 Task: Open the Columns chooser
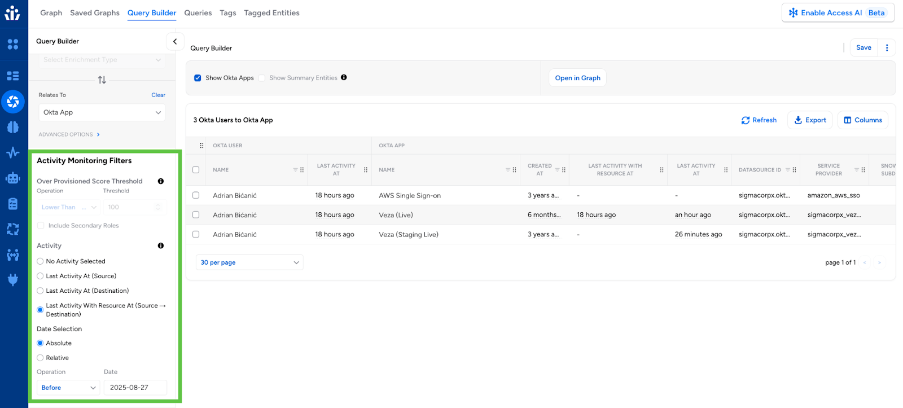pyautogui.click(x=862, y=120)
